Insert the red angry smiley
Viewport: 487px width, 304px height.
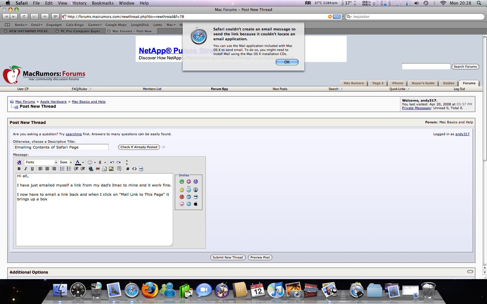point(182,197)
